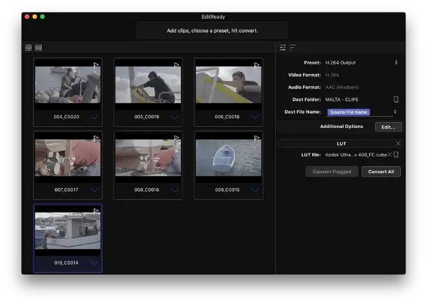Expand details chevron for clip 008_C0016

coord(175,190)
